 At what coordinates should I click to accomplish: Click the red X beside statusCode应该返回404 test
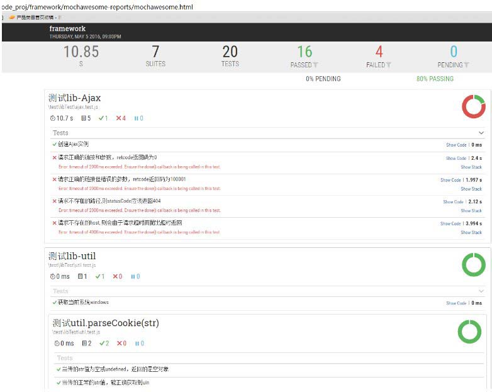click(x=55, y=201)
